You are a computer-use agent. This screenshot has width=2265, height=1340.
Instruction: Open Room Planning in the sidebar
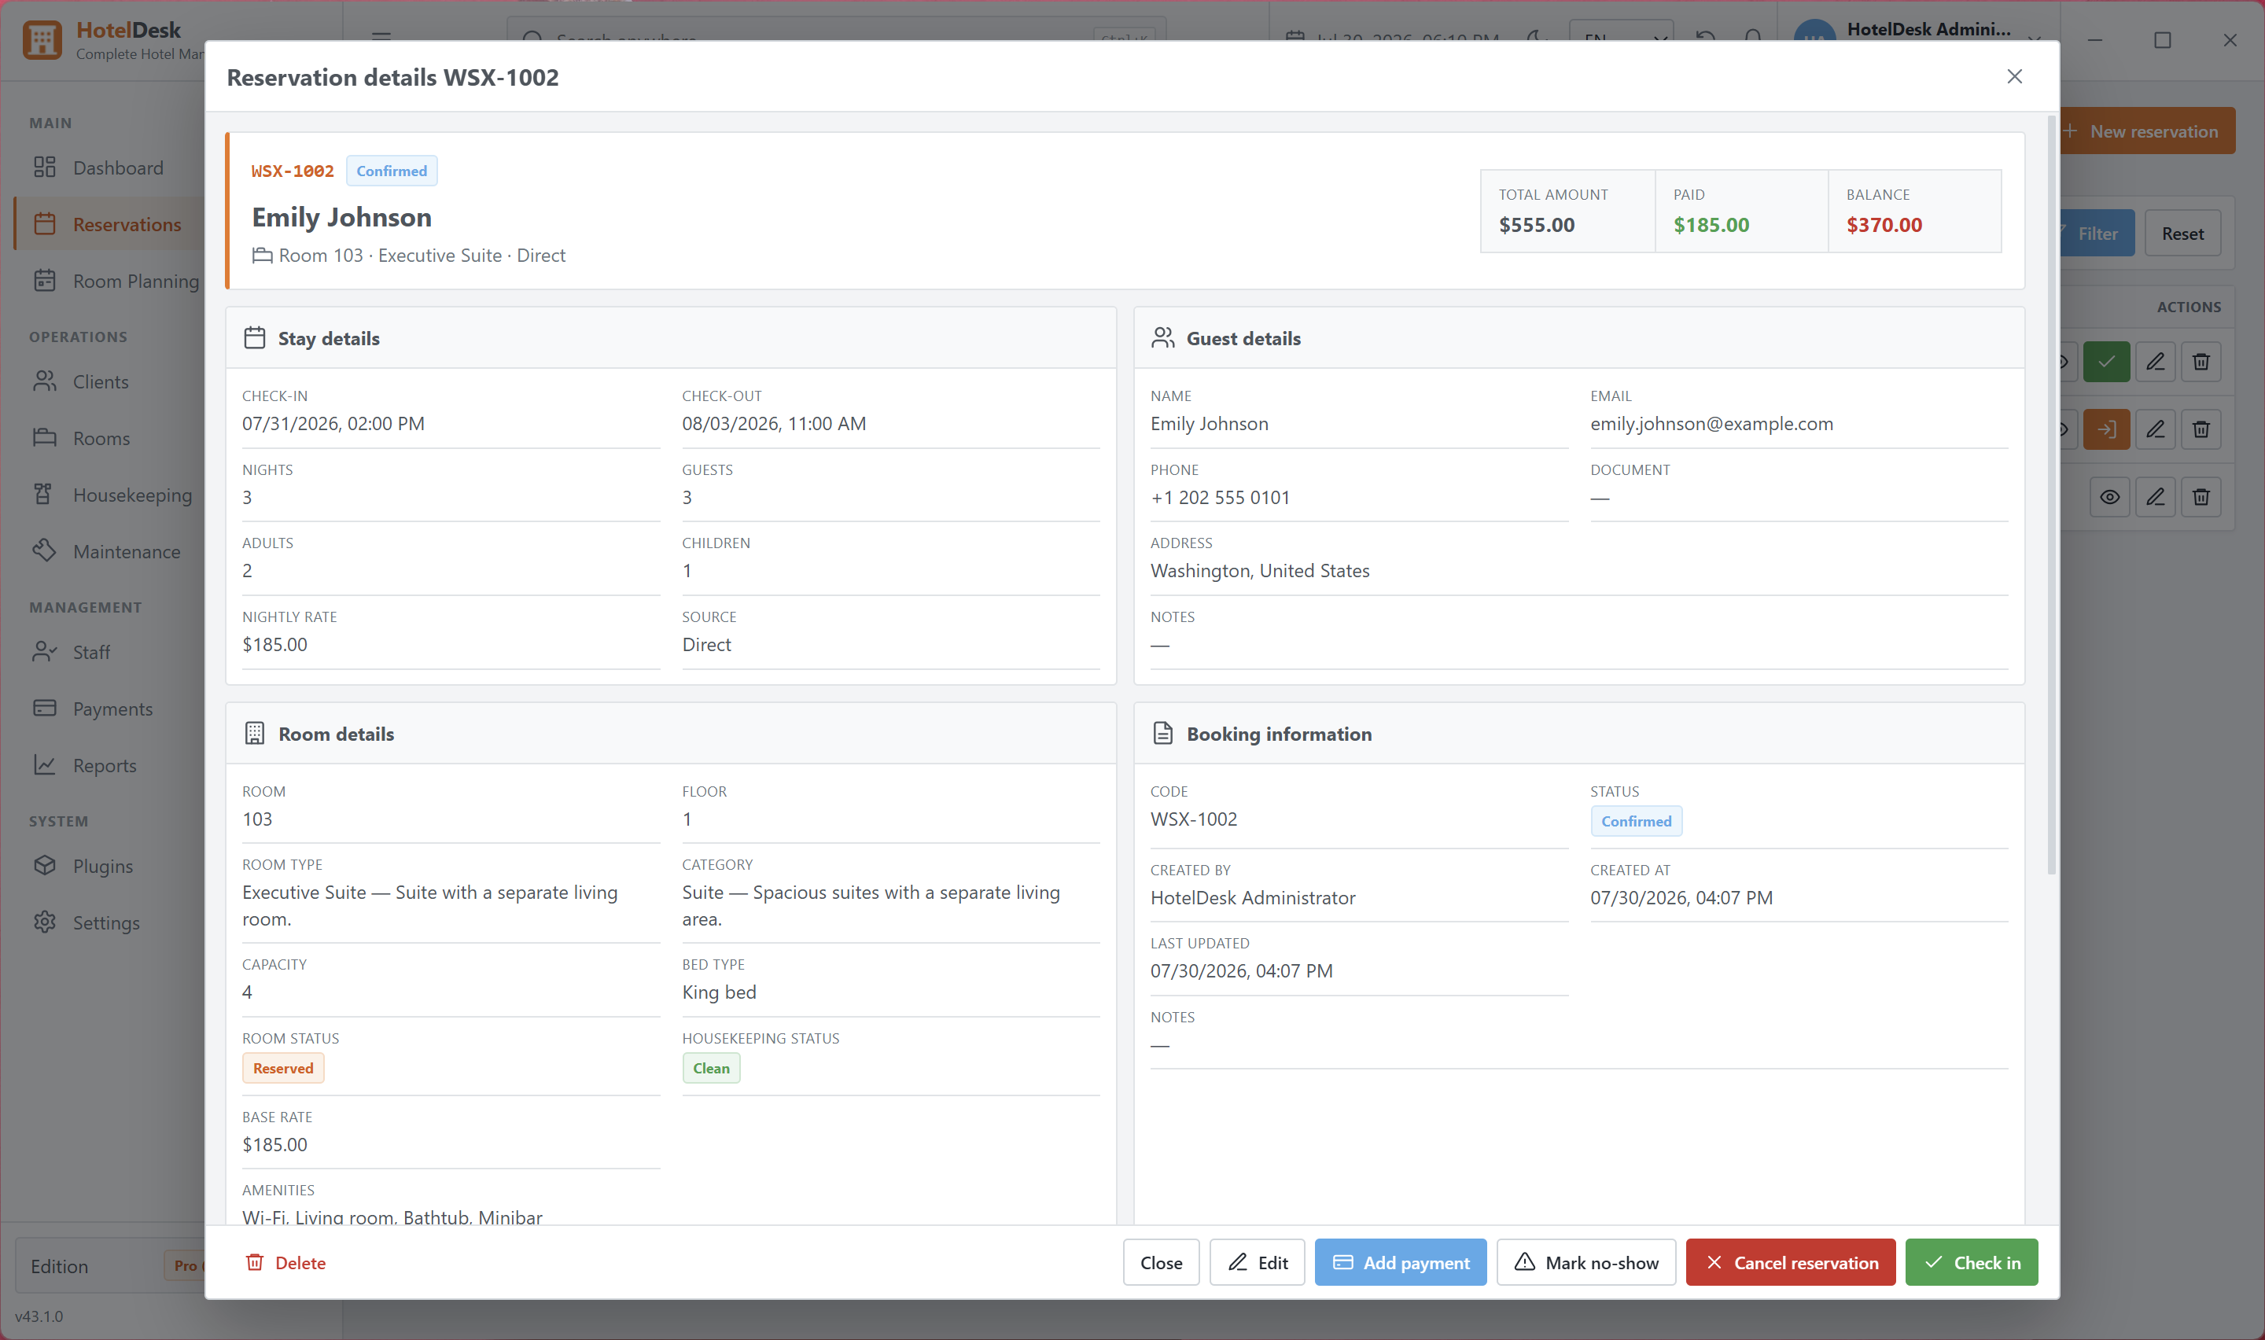pos(109,281)
